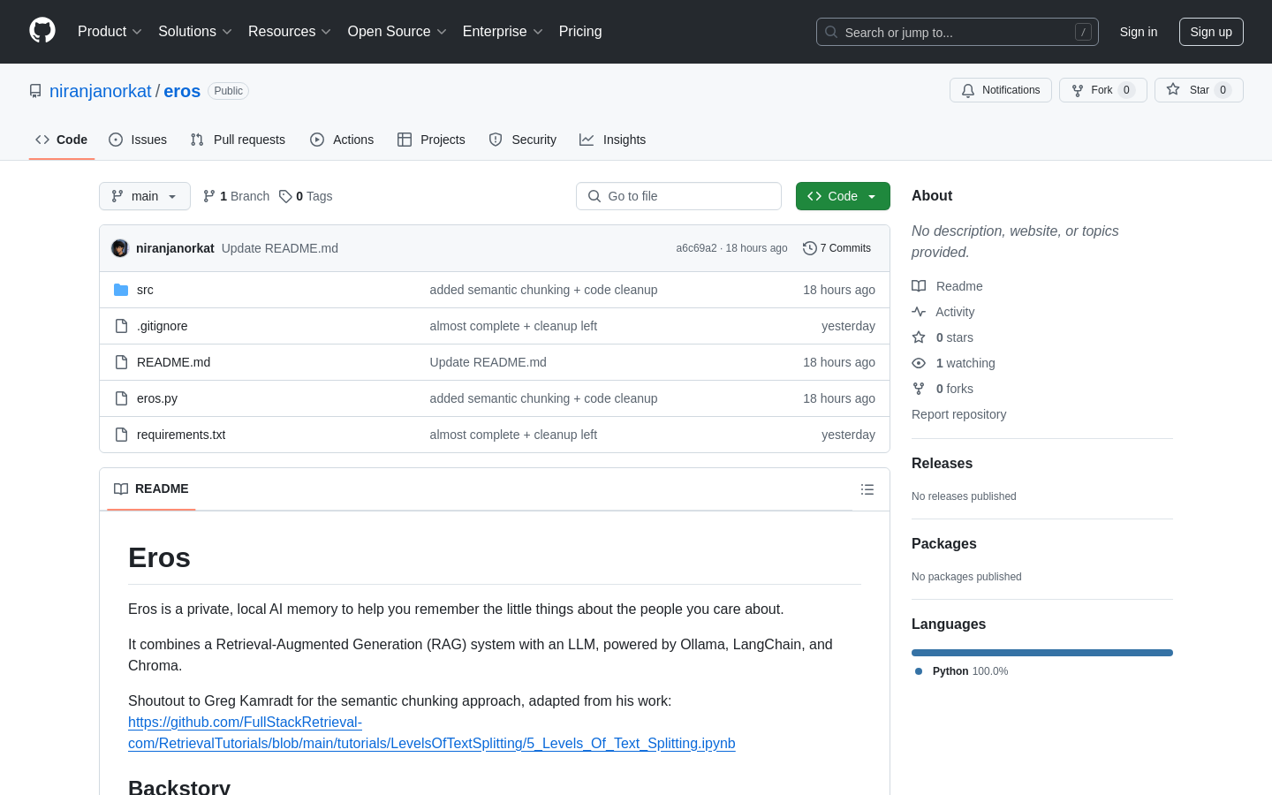Switch to the Projects tab
1272x795 pixels.
431,140
